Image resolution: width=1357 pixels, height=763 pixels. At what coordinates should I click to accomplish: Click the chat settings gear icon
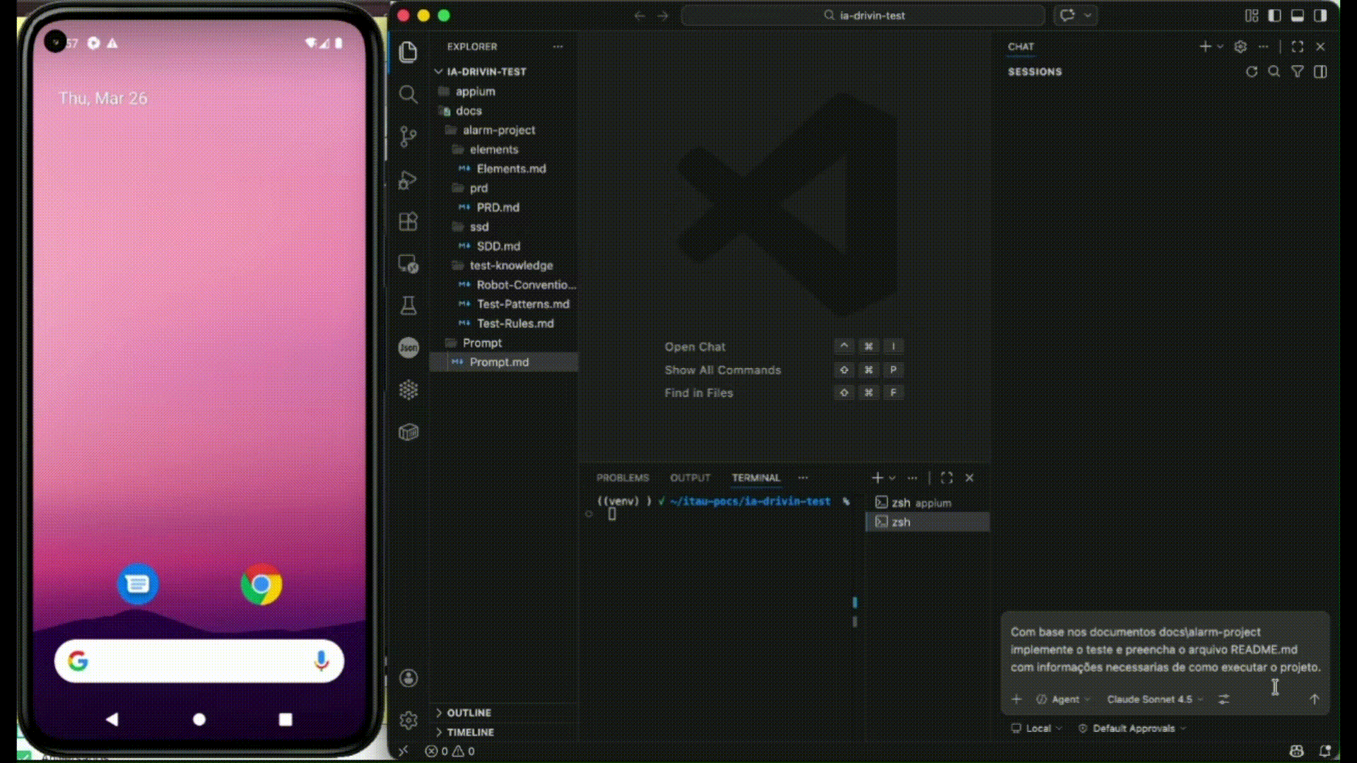(1240, 47)
